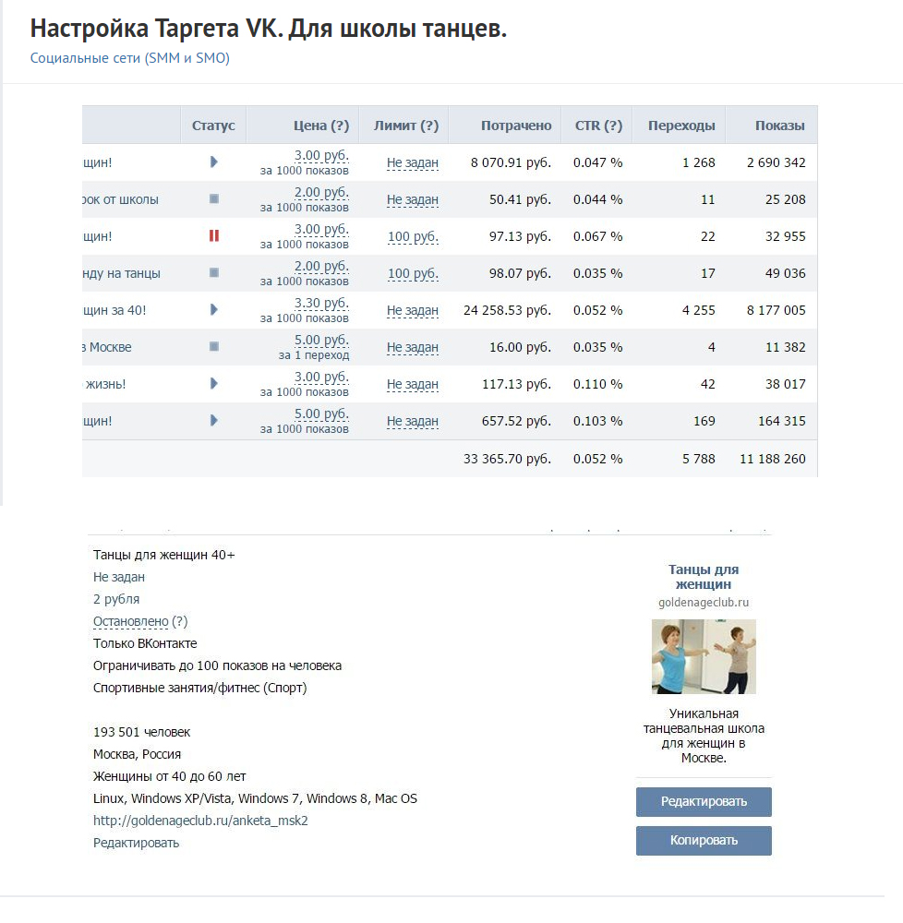Click stopped status icon in 16.00 руб. row
Screen dimensions: 903x923
coord(214,347)
